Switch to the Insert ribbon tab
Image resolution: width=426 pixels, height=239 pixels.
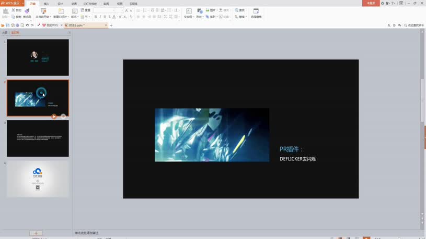click(x=47, y=4)
